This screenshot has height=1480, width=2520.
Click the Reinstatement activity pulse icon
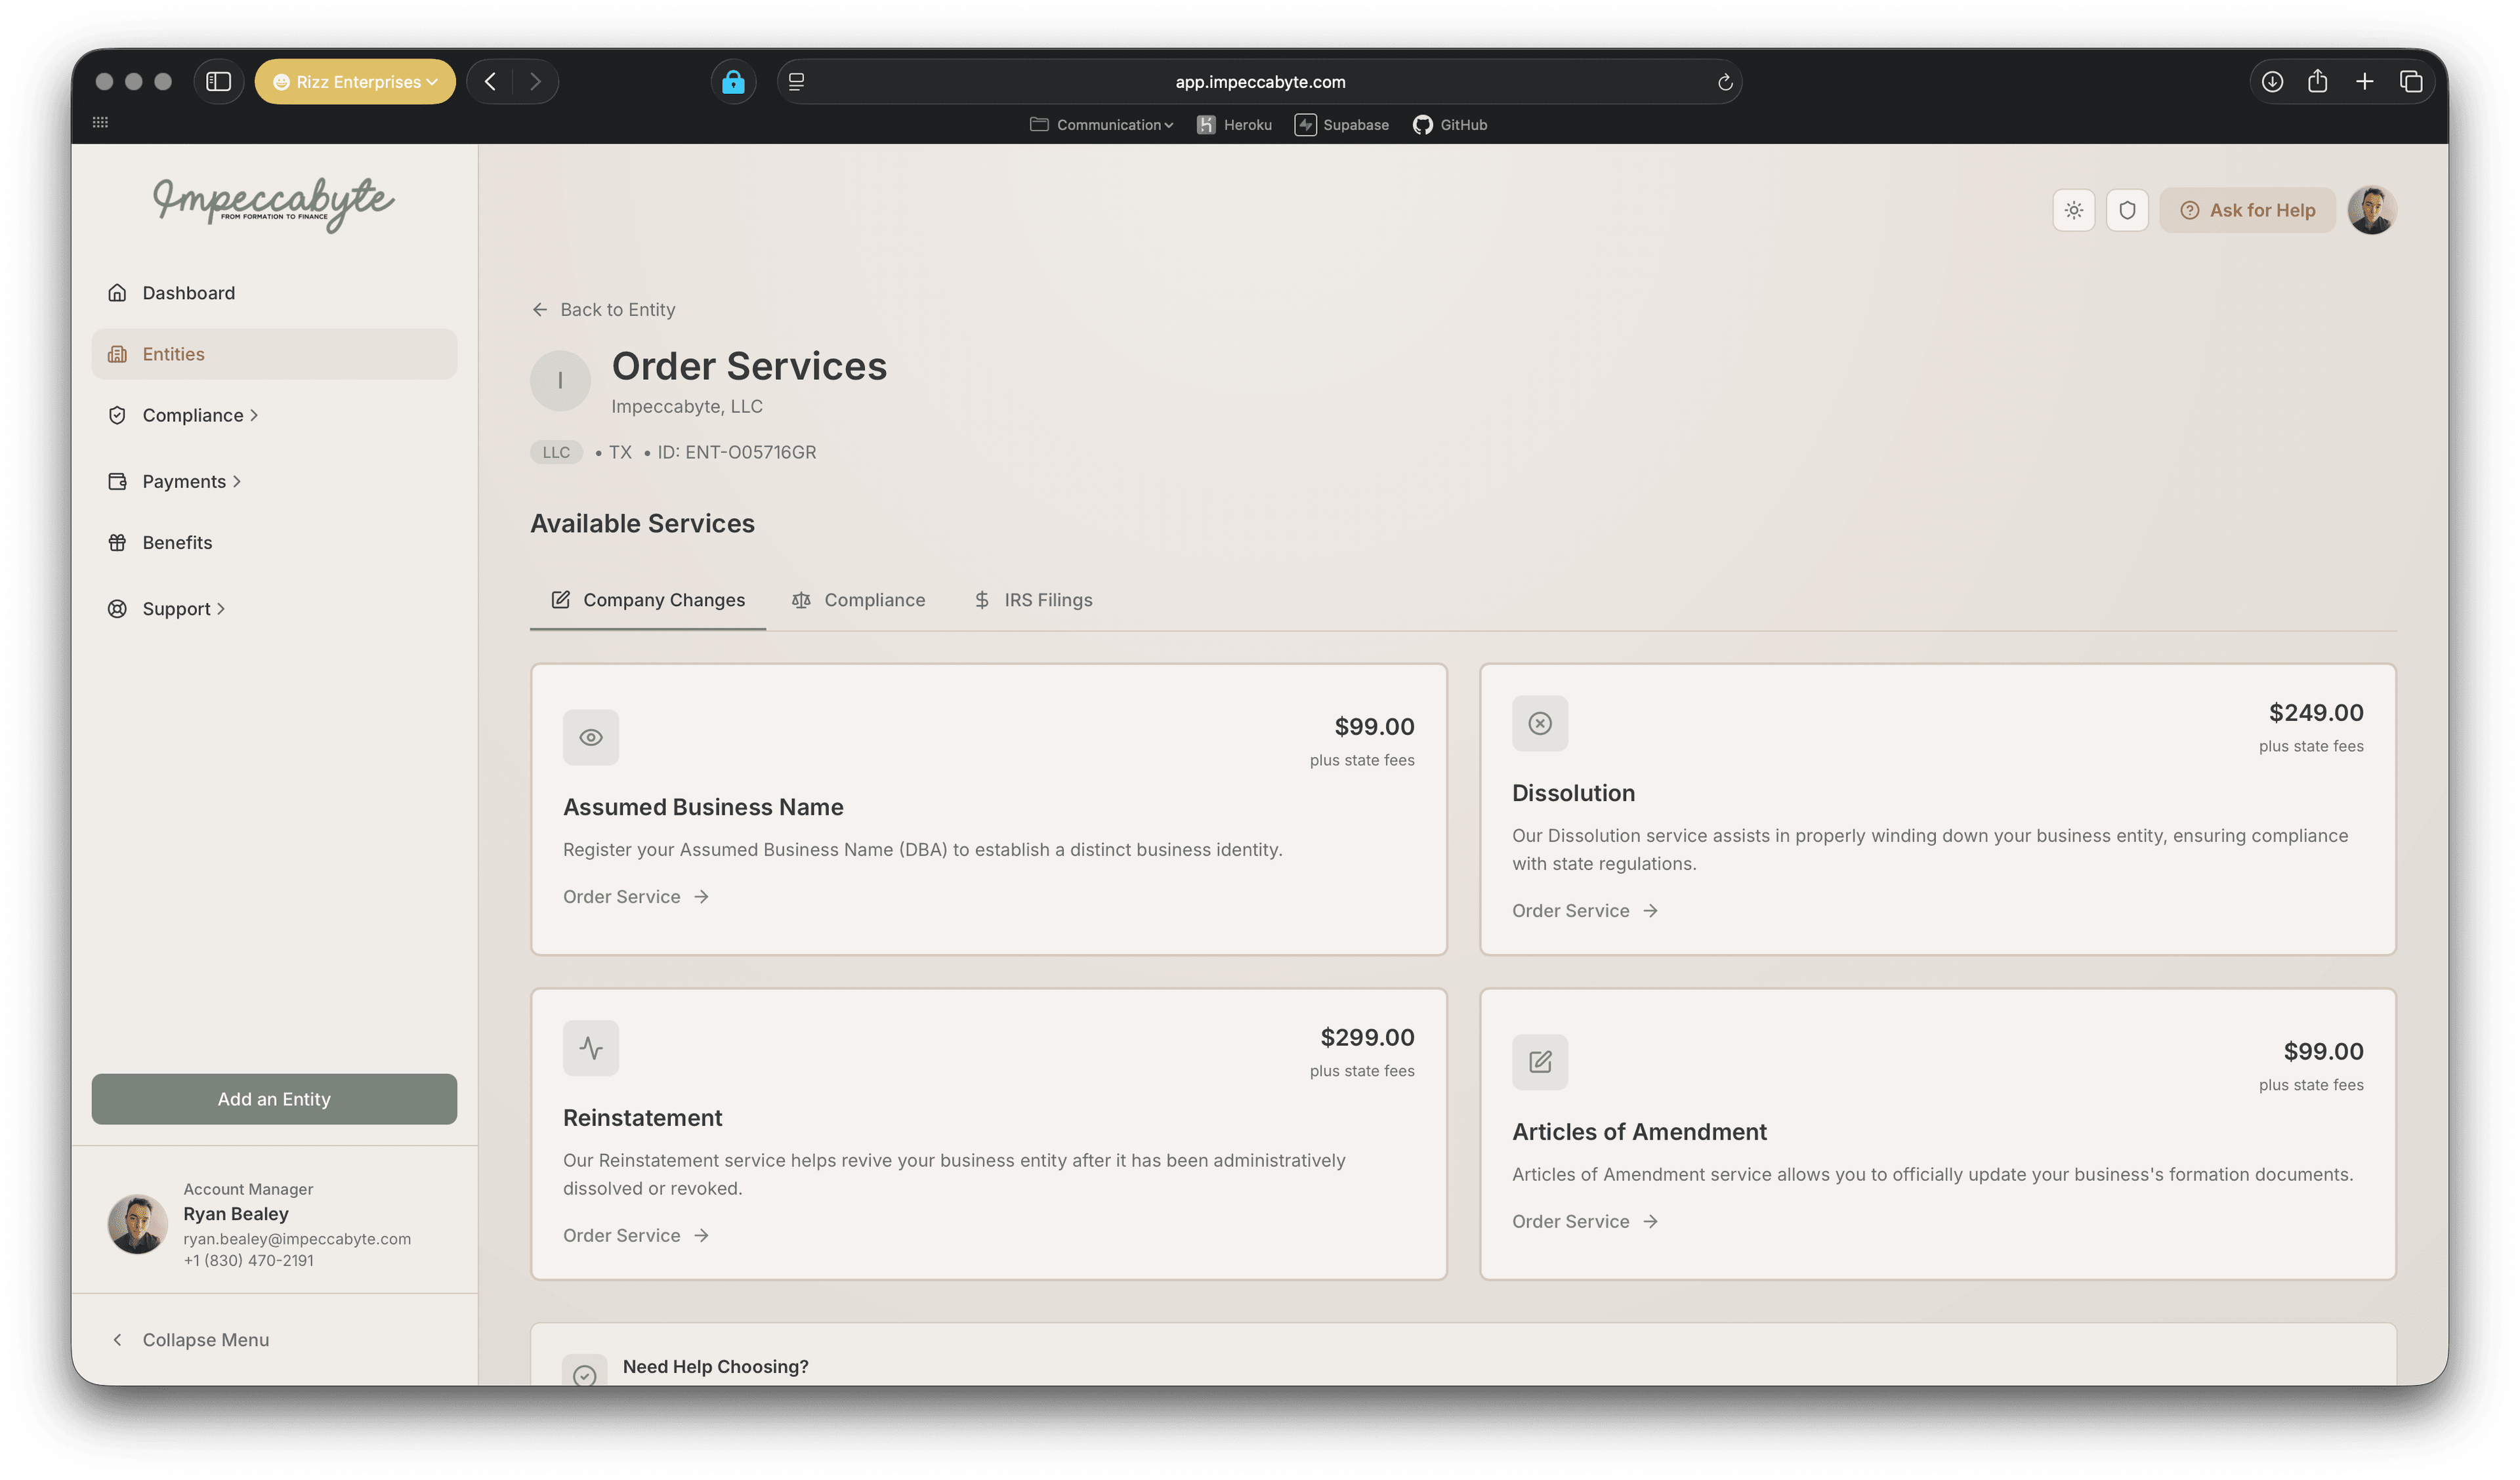coord(591,1048)
